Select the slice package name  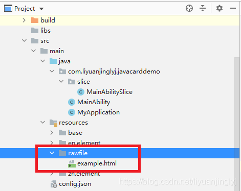pos(83,82)
